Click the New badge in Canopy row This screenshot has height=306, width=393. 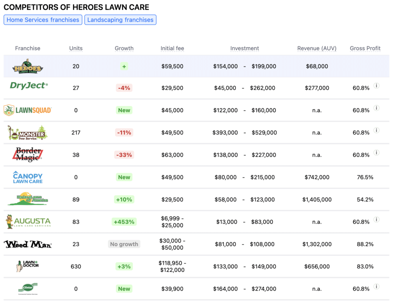pyautogui.click(x=124, y=177)
